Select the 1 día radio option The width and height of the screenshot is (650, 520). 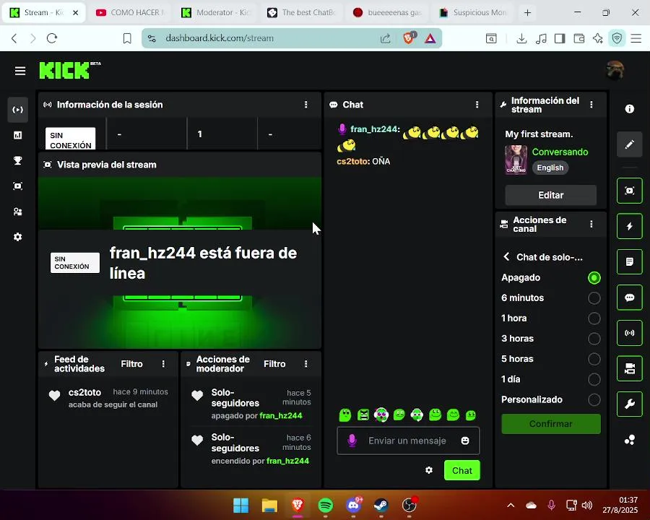(594, 379)
